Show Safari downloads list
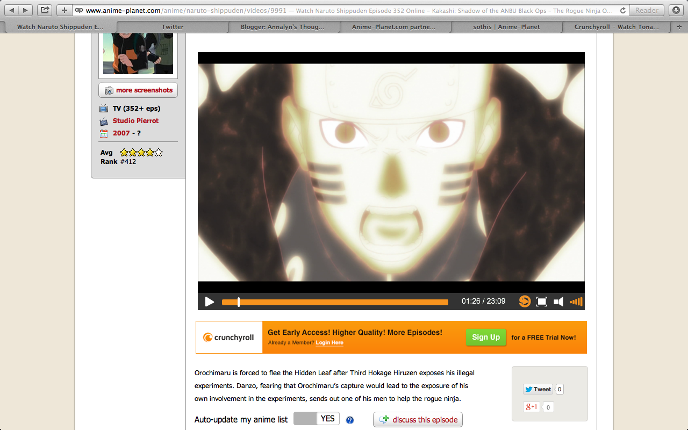 676,10
